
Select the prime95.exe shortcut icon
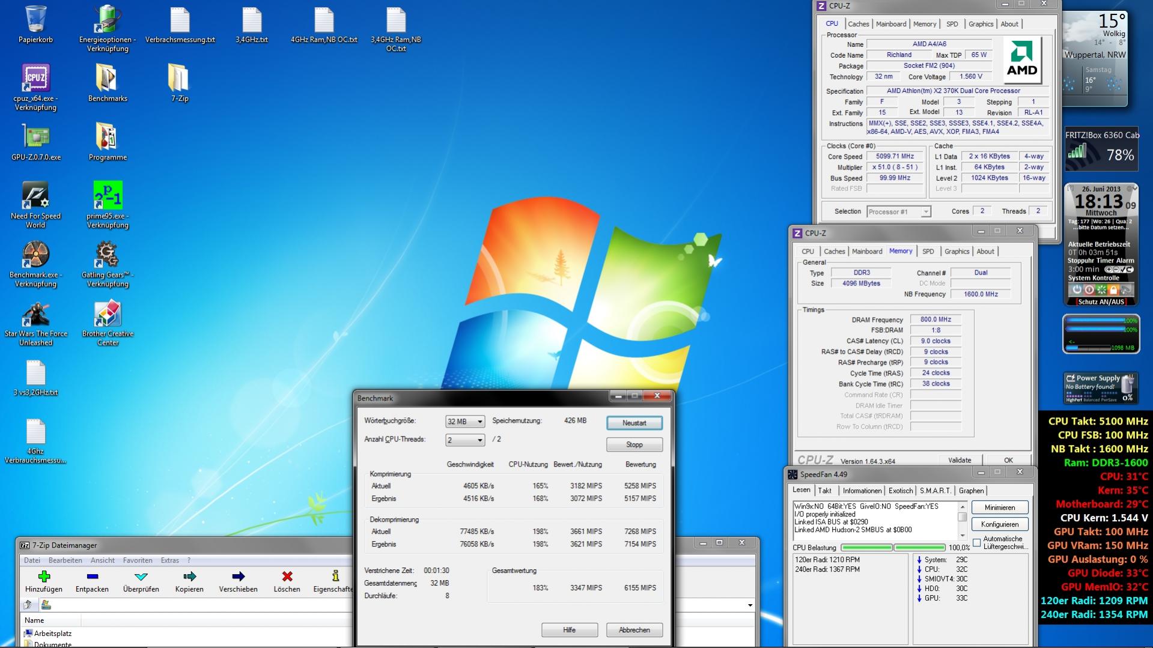click(x=108, y=196)
